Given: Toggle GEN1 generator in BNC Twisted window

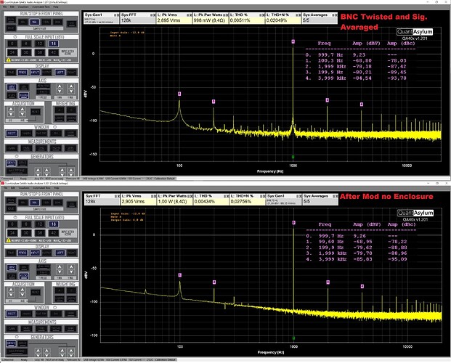Looking at the screenshot, I should click(11, 163).
